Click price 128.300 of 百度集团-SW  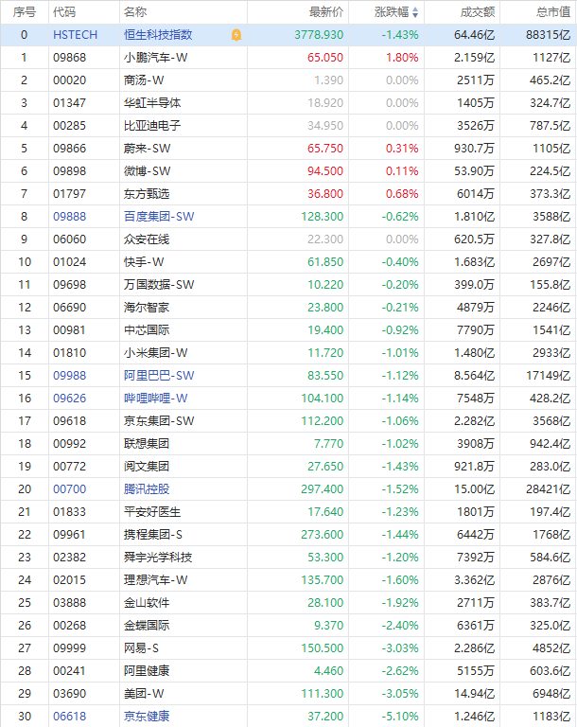pyautogui.click(x=323, y=217)
